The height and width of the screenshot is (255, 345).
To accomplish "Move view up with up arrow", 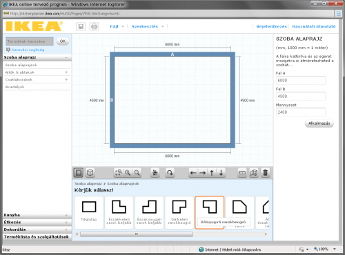I will click(212, 173).
